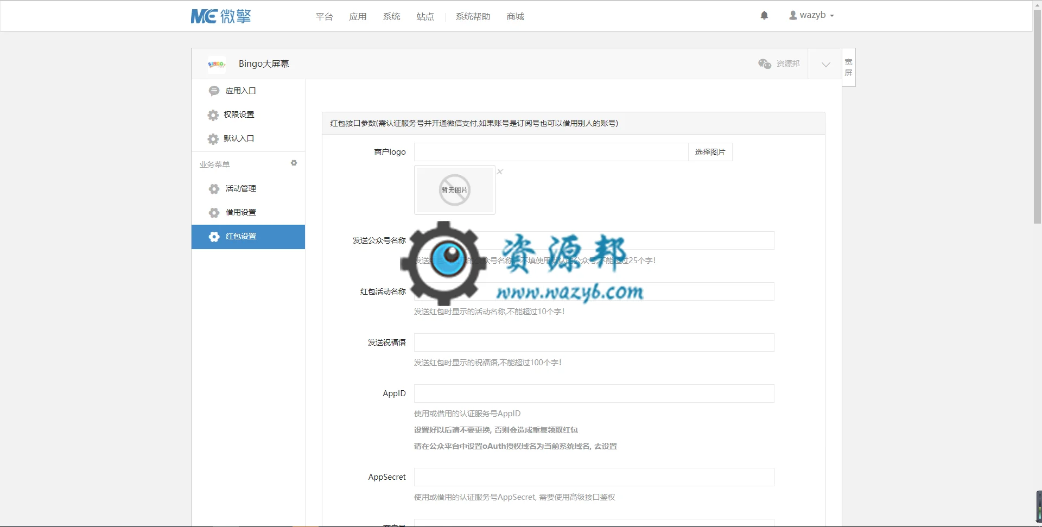Toggle the 宽屏 wide screen mode
Image resolution: width=1042 pixels, height=527 pixels.
coord(849,67)
